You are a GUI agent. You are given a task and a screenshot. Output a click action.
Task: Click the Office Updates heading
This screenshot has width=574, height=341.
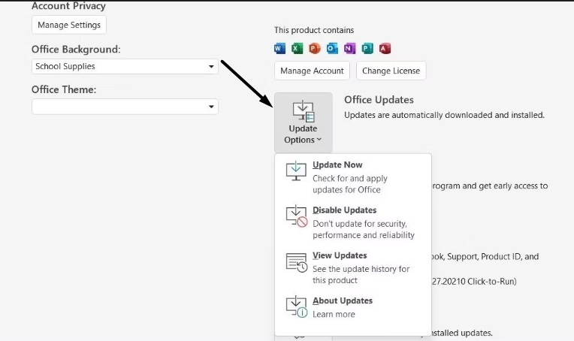(x=379, y=100)
